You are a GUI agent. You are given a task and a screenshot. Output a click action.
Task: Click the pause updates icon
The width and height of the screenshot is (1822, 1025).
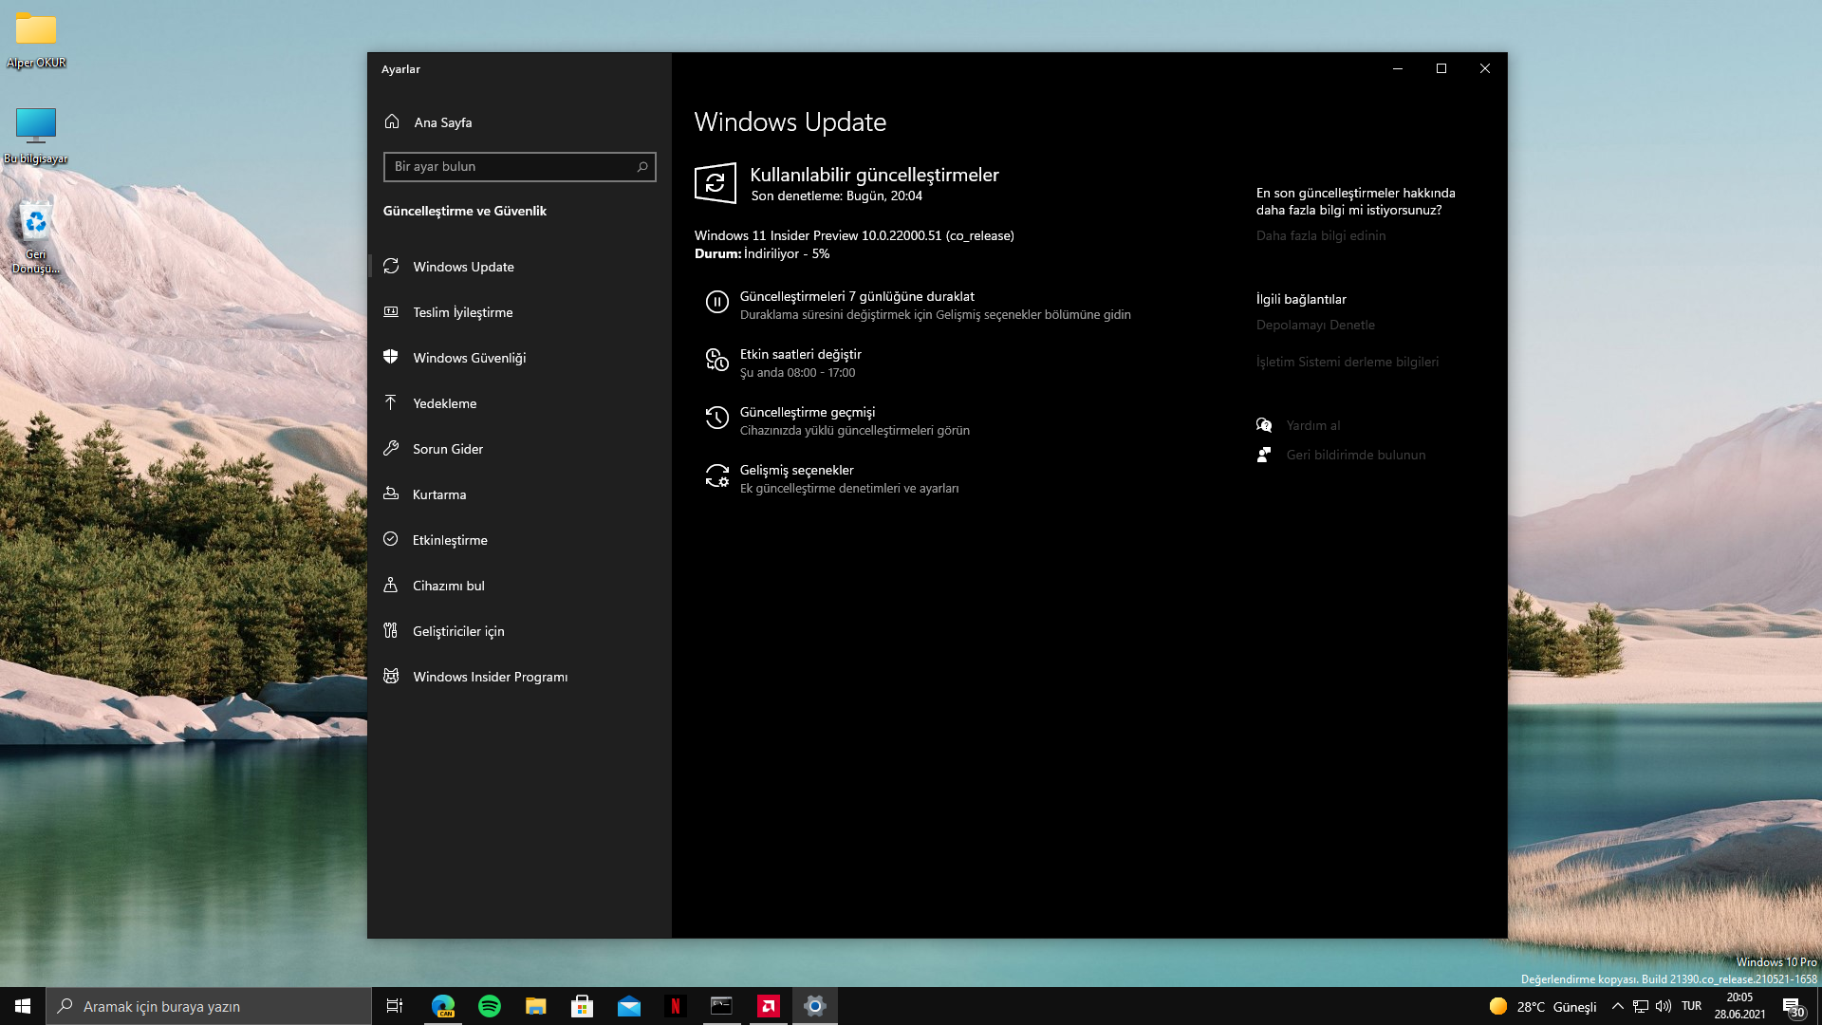point(716,303)
